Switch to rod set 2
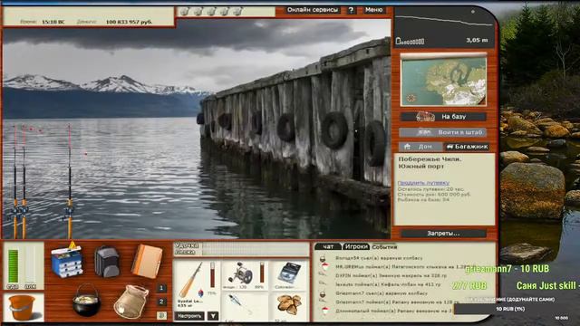This screenshot has height=326, width=580. click(x=161, y=302)
